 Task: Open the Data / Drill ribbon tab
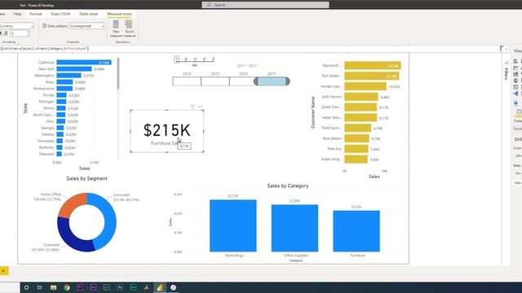pyautogui.click(x=60, y=14)
